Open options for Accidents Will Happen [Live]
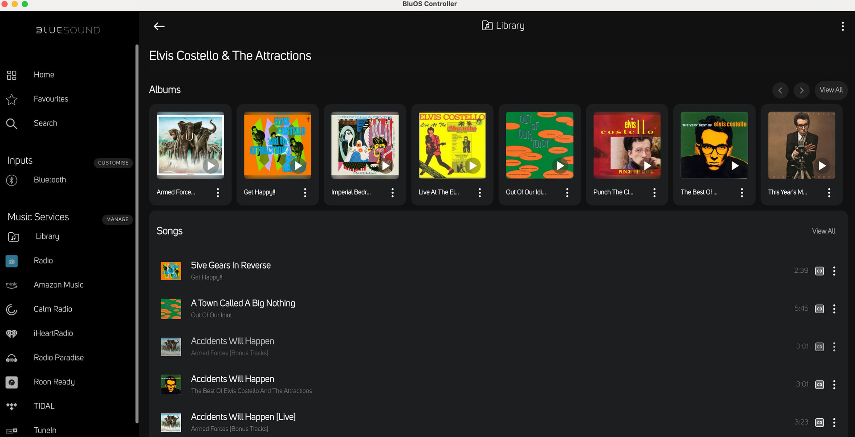This screenshot has height=437, width=855. (x=834, y=423)
